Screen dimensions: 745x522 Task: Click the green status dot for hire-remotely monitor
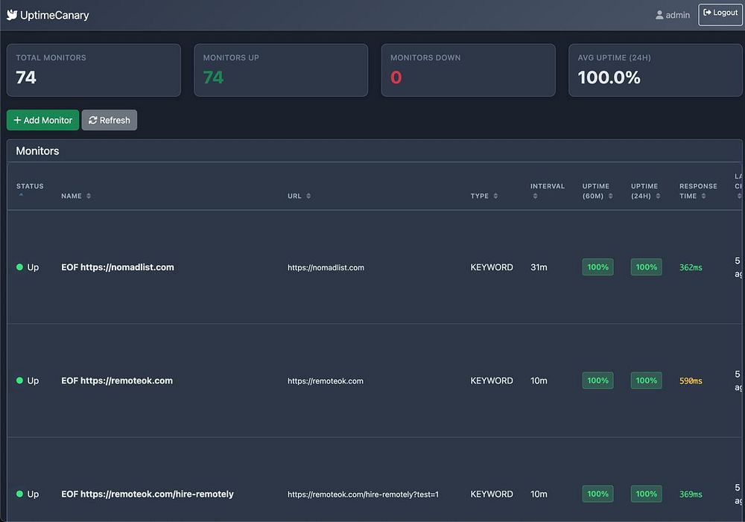coord(19,494)
